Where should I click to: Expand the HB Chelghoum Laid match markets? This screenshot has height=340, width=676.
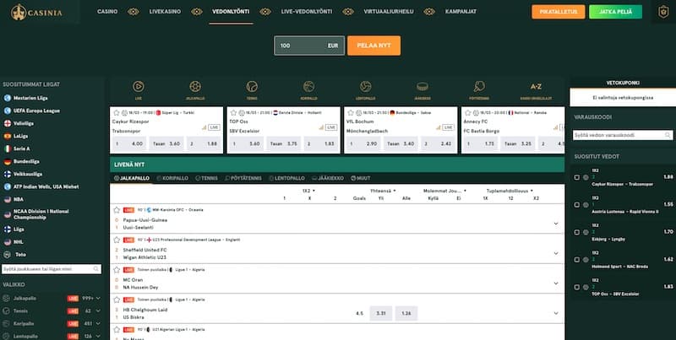point(556,313)
